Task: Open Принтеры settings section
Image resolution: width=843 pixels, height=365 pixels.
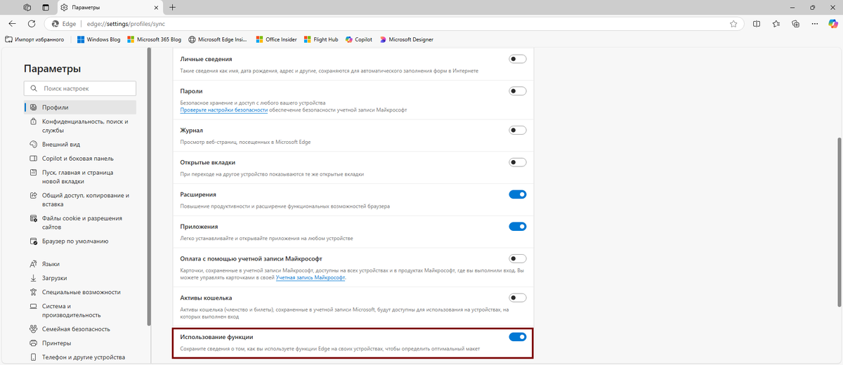Action: tap(80, 343)
